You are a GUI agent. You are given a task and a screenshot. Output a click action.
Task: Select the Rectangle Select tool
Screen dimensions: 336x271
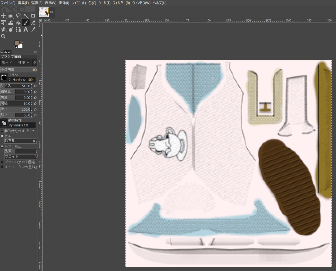11,15
